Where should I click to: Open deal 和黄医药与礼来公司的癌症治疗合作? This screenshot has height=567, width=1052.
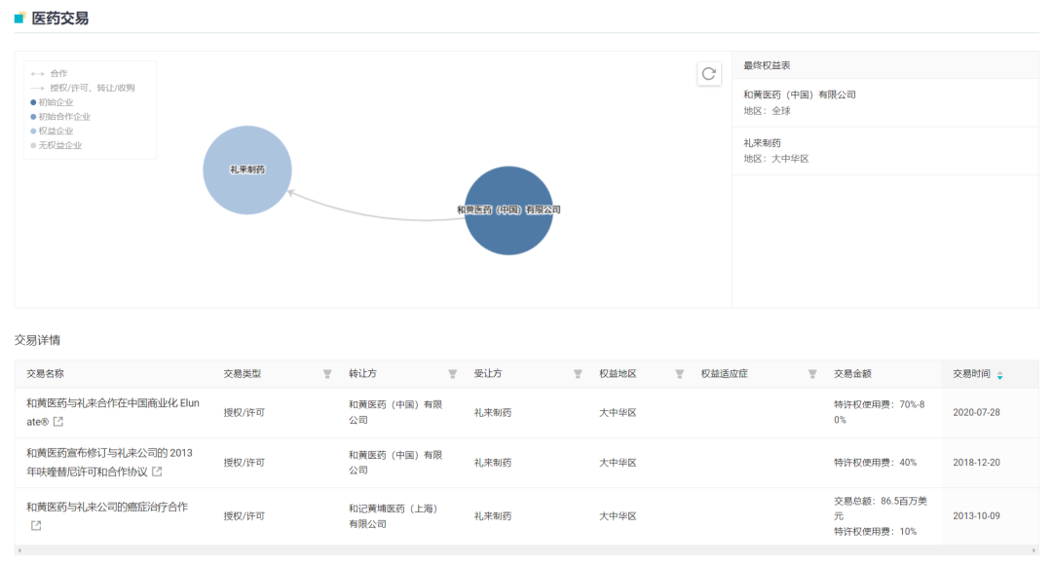pyautogui.click(x=107, y=507)
